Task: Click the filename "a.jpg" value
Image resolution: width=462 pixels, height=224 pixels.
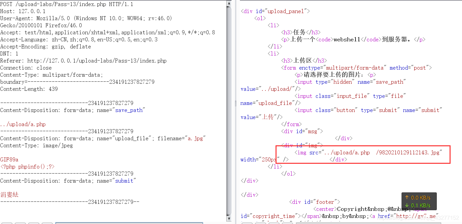Action: point(195,139)
